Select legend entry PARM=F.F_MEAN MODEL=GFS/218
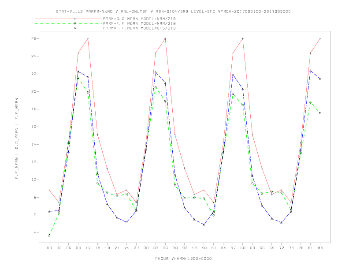349x270 pixels. coord(139,28)
